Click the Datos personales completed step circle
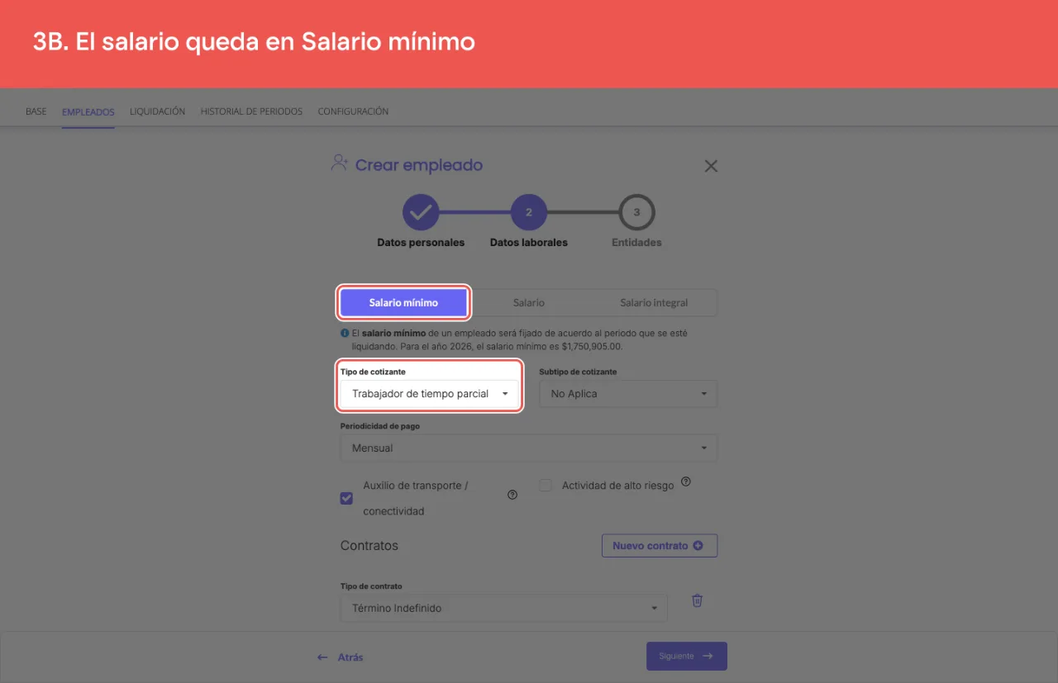This screenshot has width=1058, height=683. pyautogui.click(x=421, y=212)
